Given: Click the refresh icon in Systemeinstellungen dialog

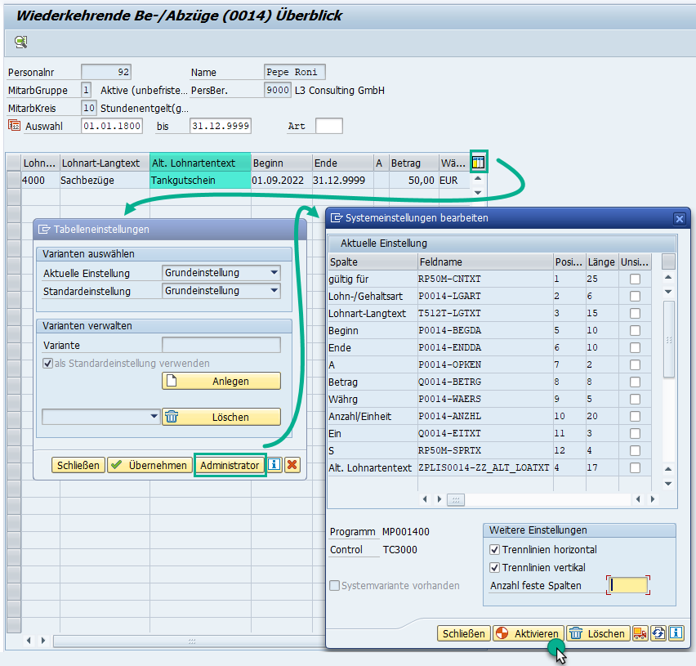Looking at the screenshot, I should point(658,633).
